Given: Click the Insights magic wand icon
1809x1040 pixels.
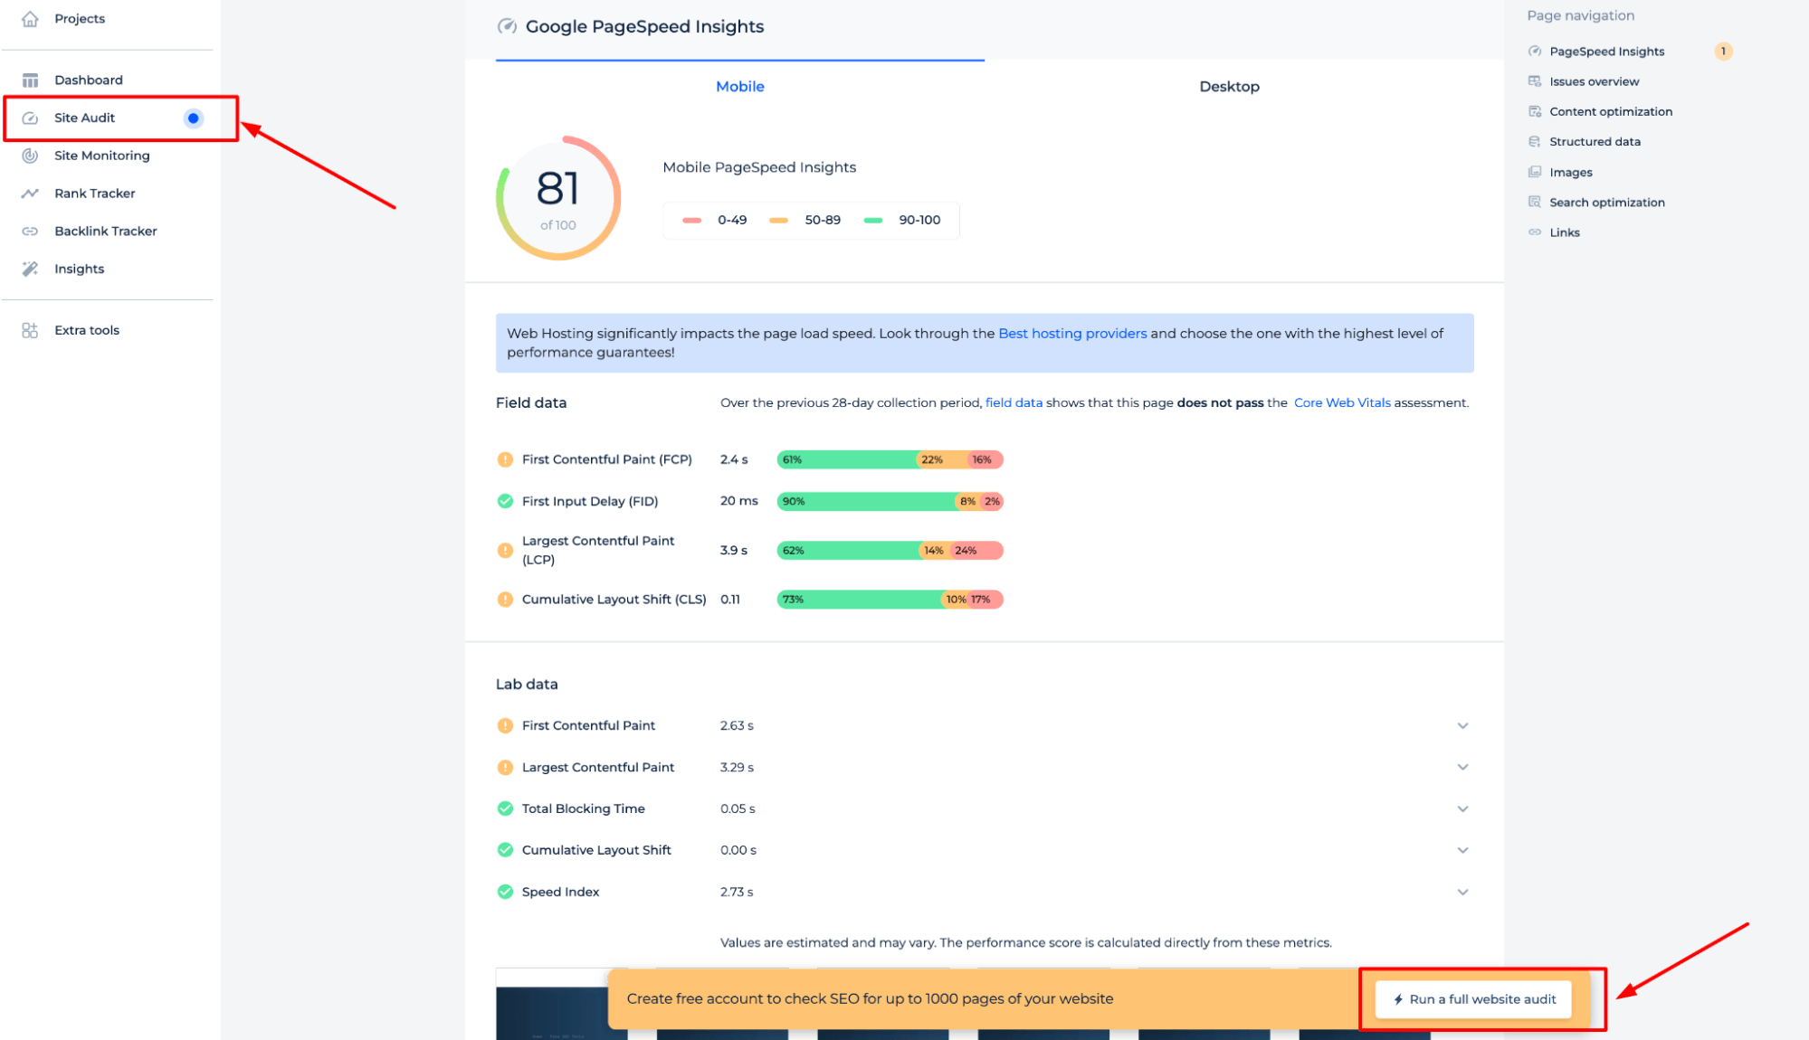Looking at the screenshot, I should pyautogui.click(x=30, y=269).
